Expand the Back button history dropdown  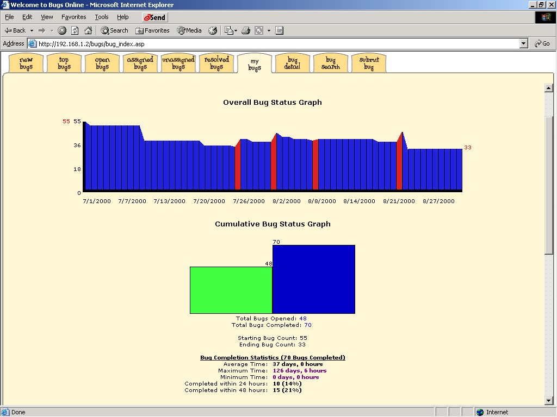[32, 30]
